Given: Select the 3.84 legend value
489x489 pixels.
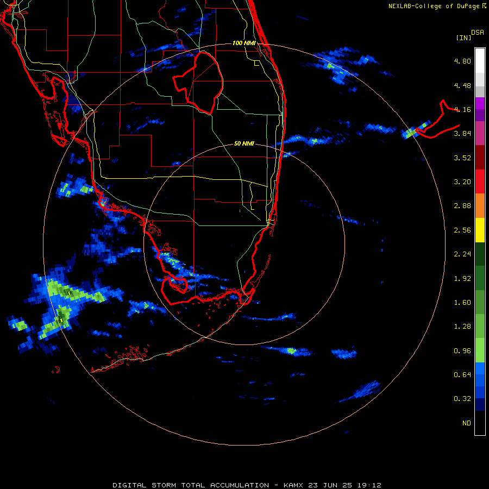Looking at the screenshot, I should click(462, 134).
